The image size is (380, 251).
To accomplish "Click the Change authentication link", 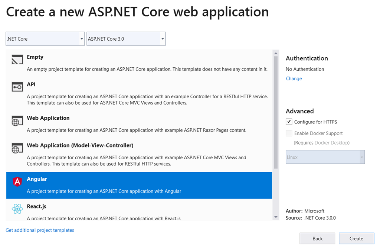I will (x=294, y=78).
